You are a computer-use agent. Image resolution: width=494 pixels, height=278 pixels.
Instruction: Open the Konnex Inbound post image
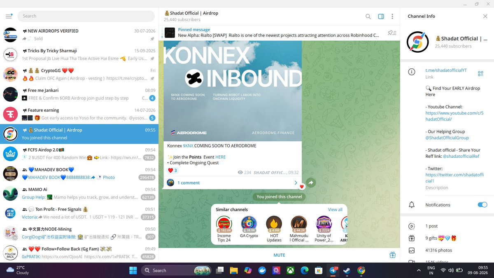233,91
